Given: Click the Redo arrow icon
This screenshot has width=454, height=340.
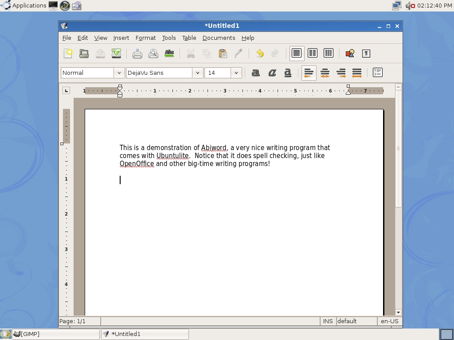Looking at the screenshot, I should pos(275,54).
